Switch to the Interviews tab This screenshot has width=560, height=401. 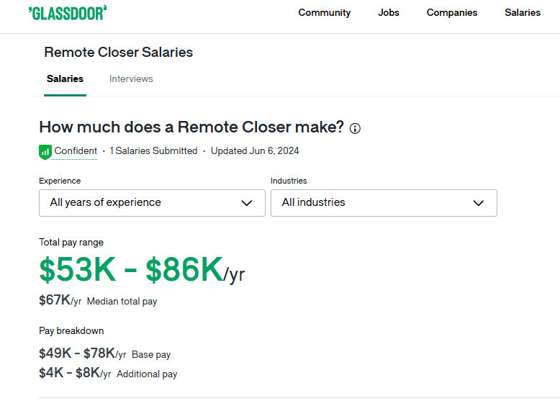pos(131,79)
